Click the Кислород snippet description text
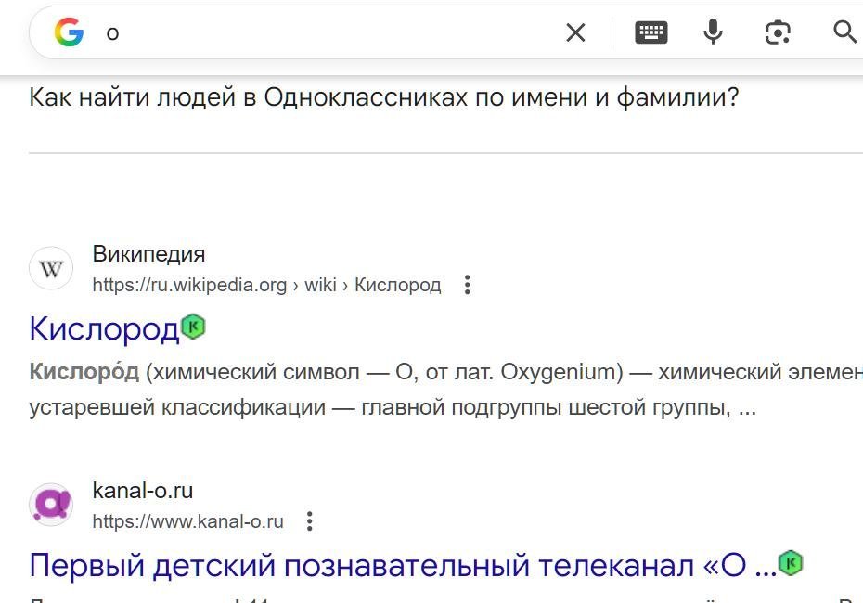Image resolution: width=863 pixels, height=603 pixels. (445, 390)
